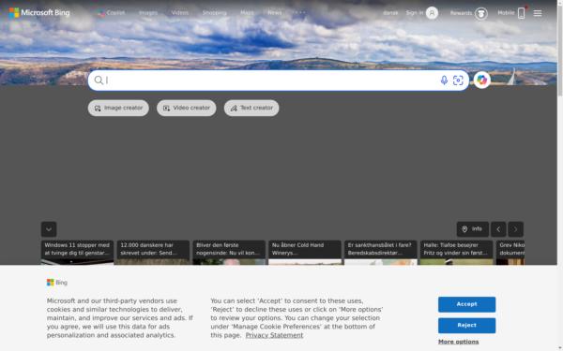Go to the Images tab

pyautogui.click(x=148, y=13)
